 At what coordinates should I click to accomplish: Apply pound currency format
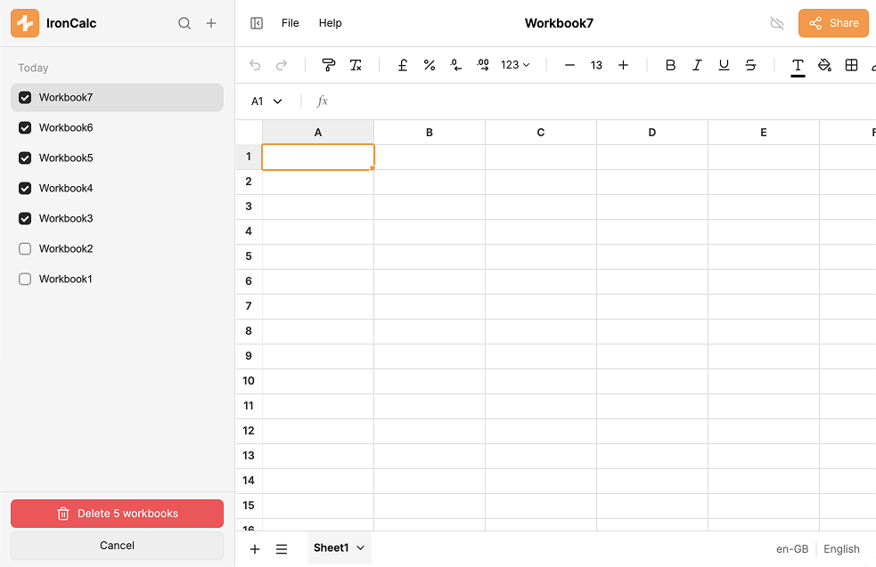coord(402,65)
